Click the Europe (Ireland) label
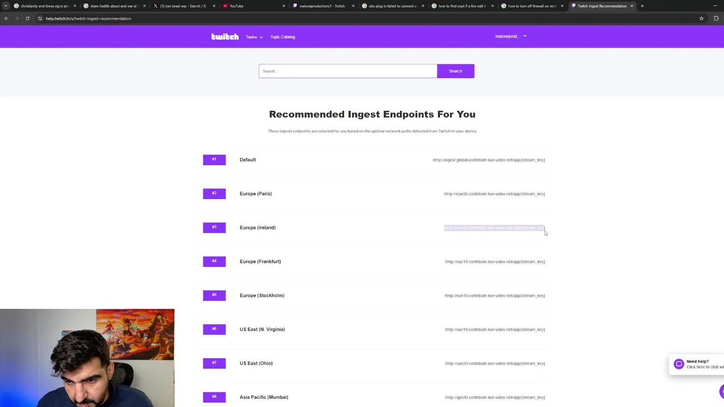 click(x=257, y=227)
